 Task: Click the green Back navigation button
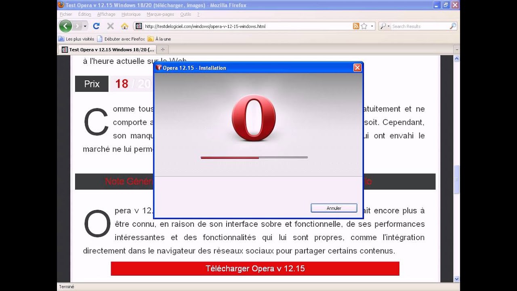65,26
